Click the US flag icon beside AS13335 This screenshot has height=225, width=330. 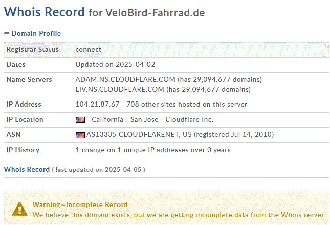(x=80, y=135)
